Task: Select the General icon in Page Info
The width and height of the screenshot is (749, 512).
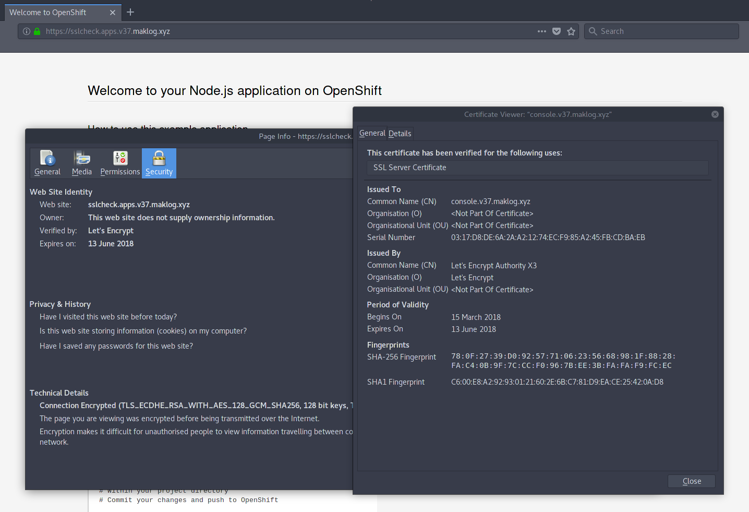Action: click(47, 163)
